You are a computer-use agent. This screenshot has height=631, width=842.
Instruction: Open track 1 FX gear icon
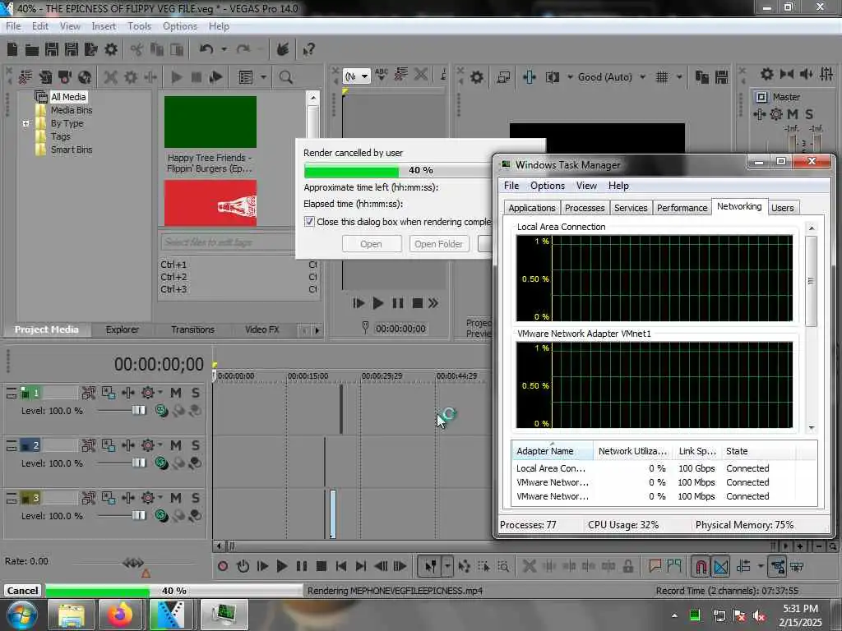pyautogui.click(x=148, y=393)
